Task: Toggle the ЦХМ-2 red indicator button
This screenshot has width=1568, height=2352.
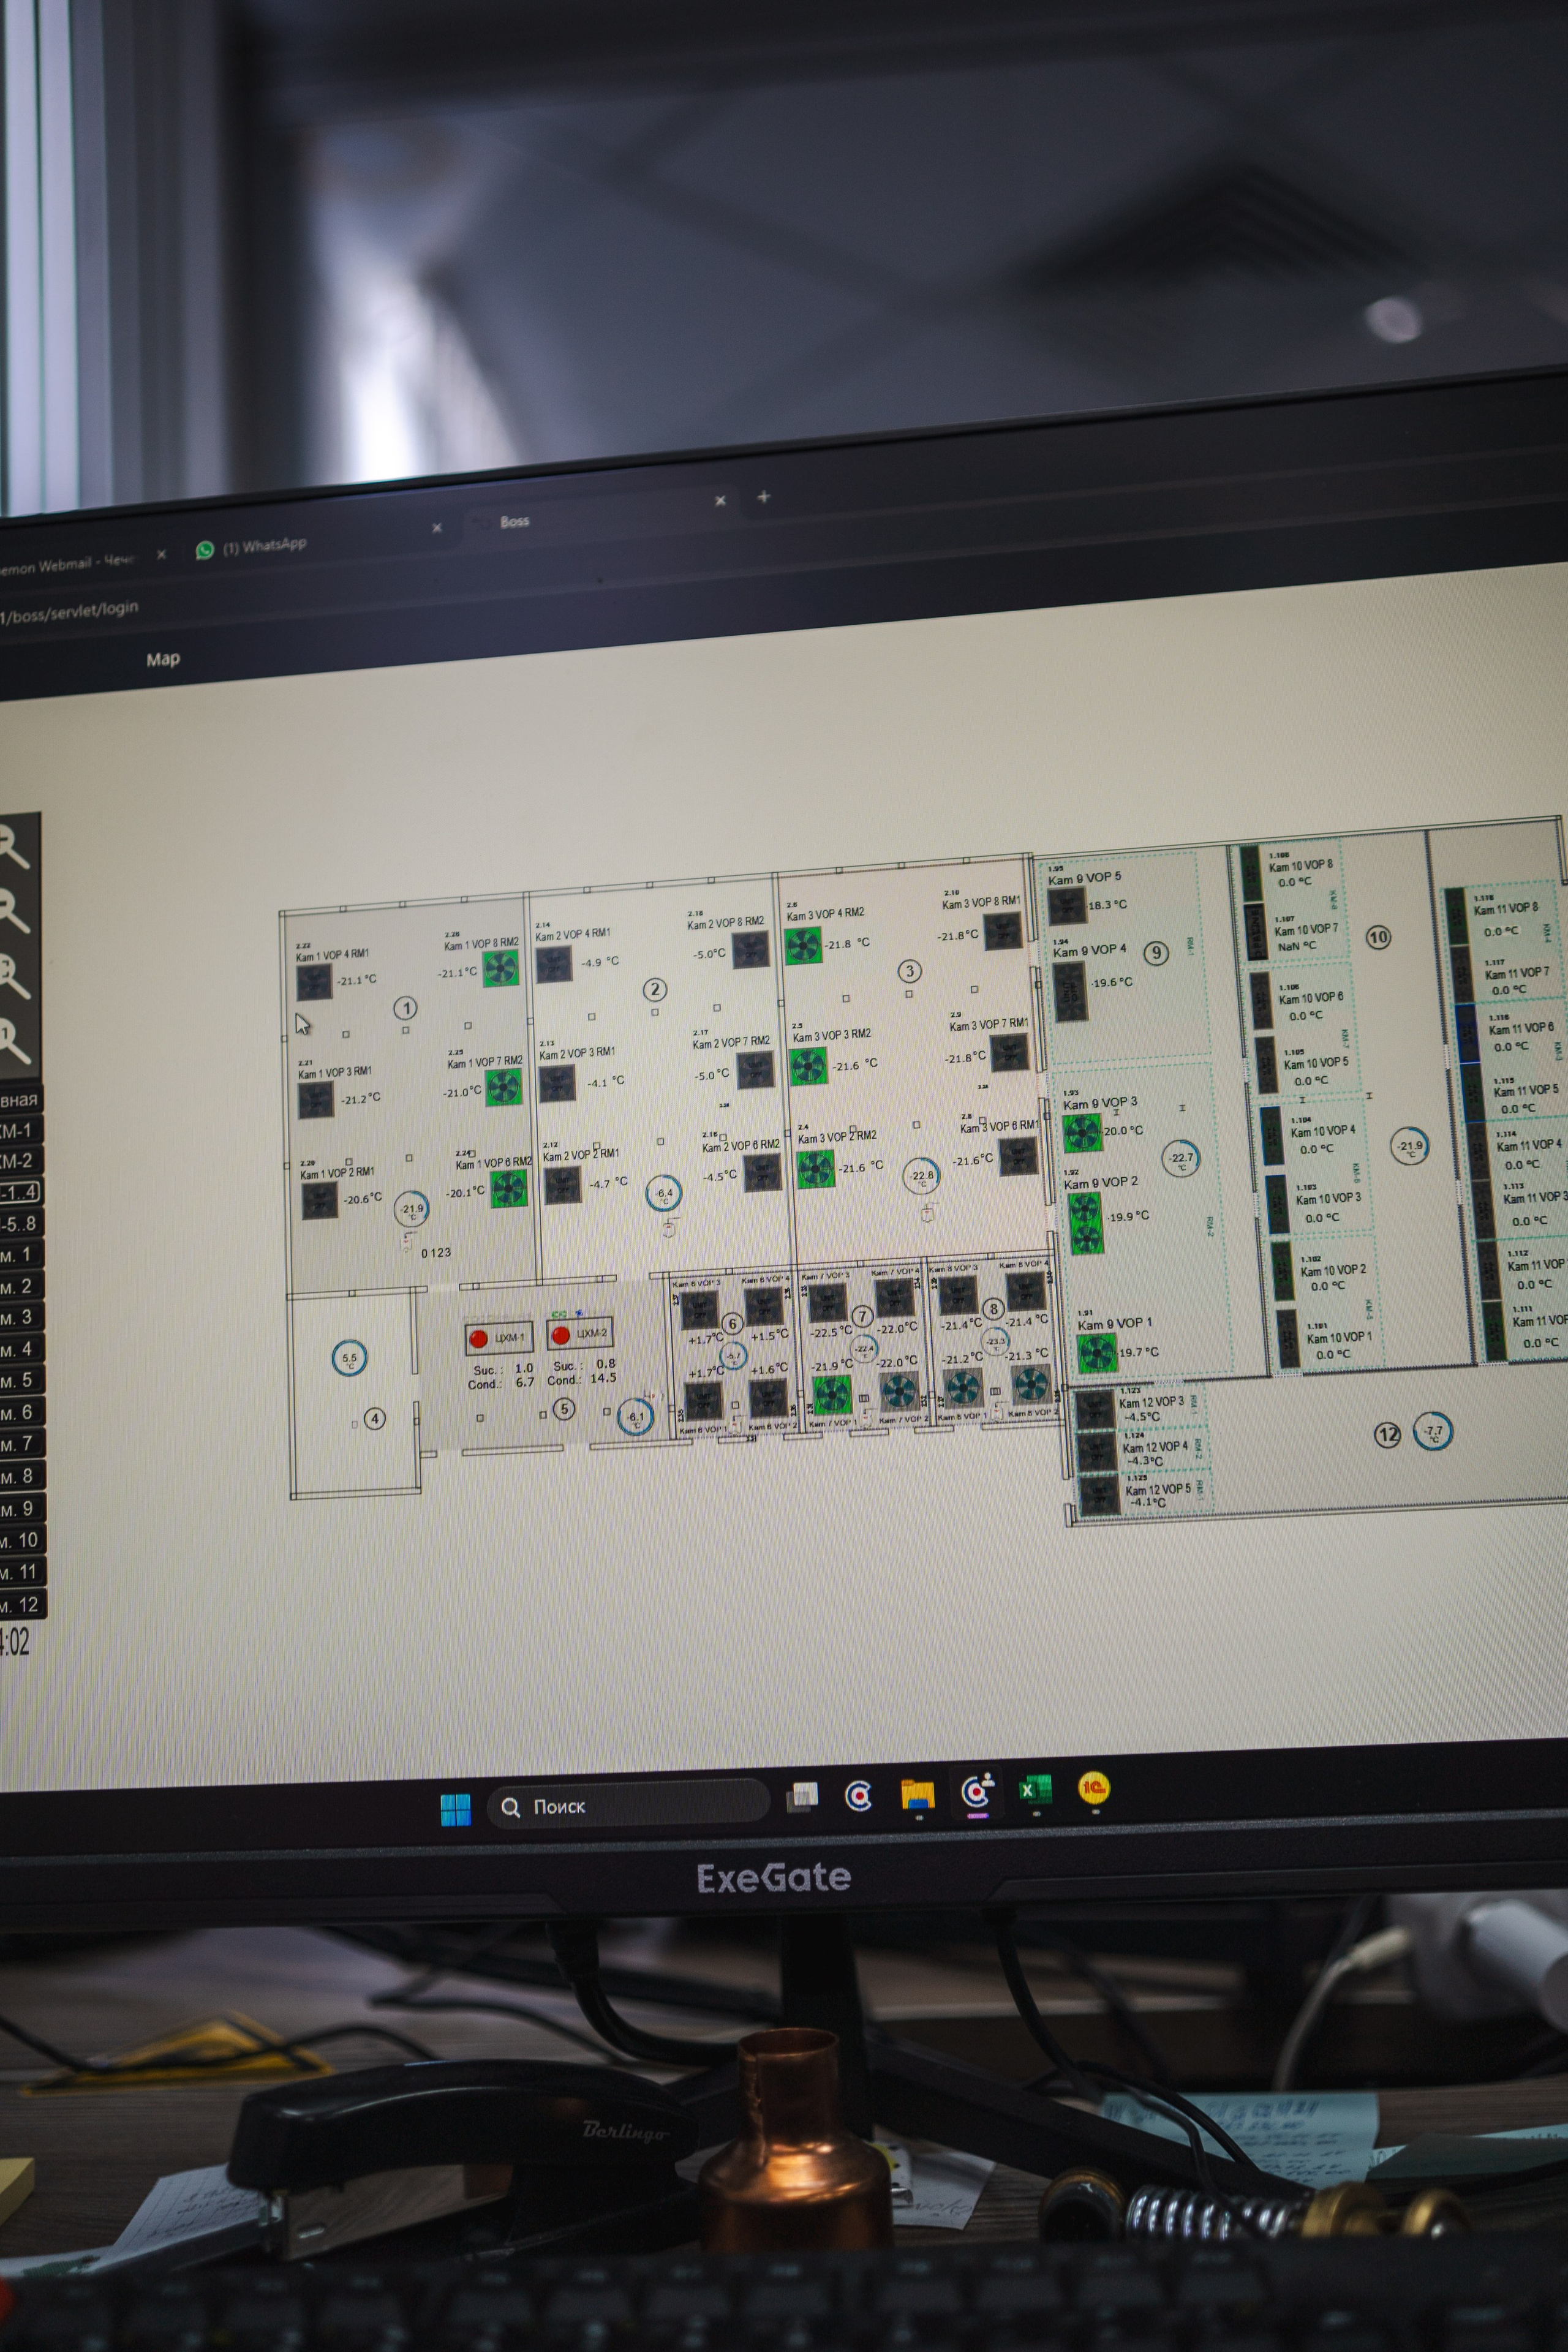Action: tap(561, 1335)
